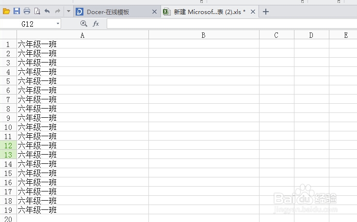Select column E header
357x222 pixels.
343,35
